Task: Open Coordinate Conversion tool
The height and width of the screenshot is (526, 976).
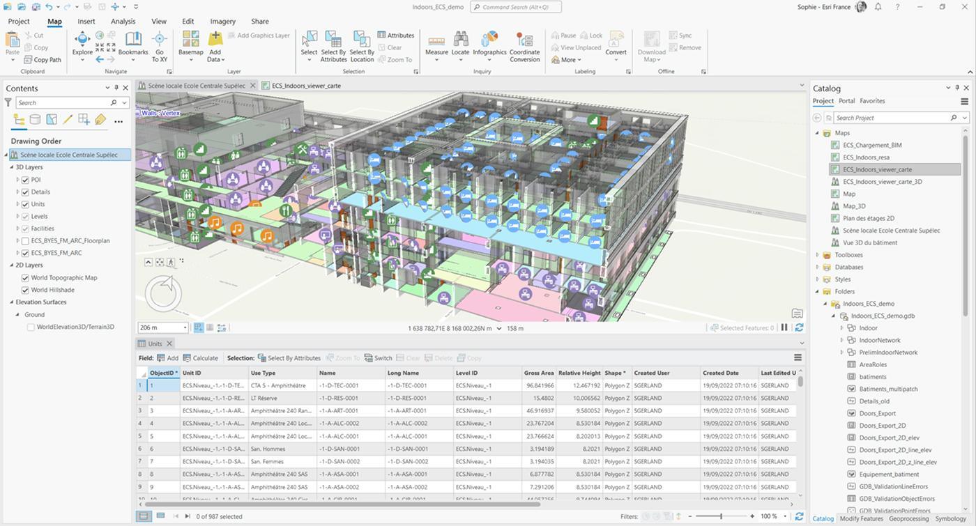Action: pyautogui.click(x=524, y=46)
